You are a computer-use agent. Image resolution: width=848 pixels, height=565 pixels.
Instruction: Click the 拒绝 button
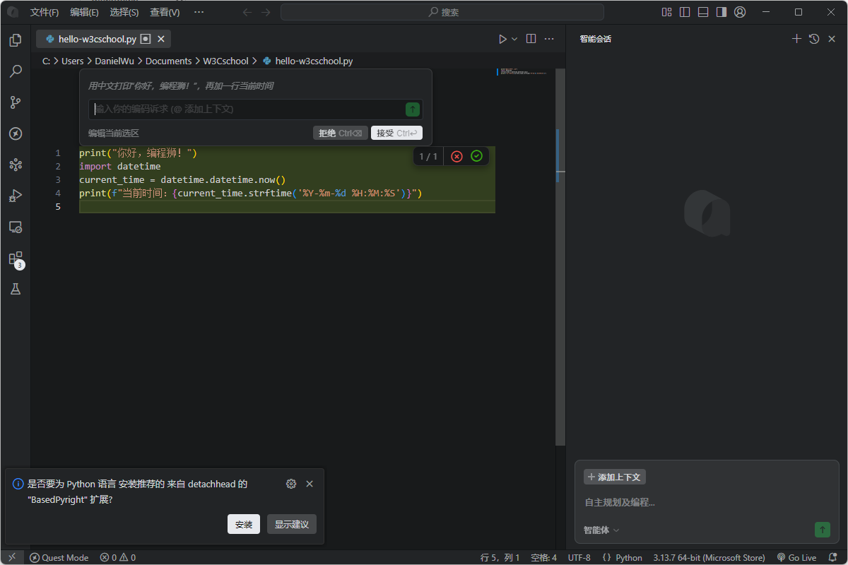(340, 133)
